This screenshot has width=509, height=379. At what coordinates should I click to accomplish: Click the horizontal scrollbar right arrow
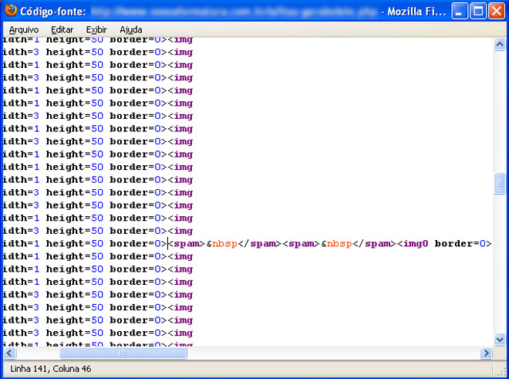[486, 353]
